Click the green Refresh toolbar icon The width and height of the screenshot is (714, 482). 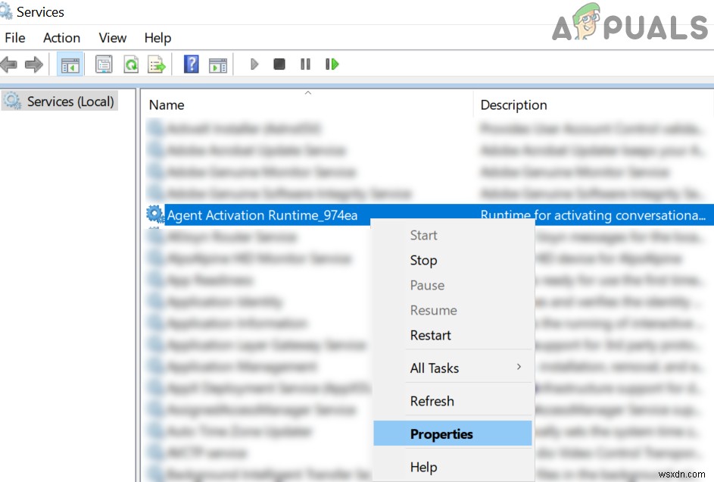(x=131, y=64)
